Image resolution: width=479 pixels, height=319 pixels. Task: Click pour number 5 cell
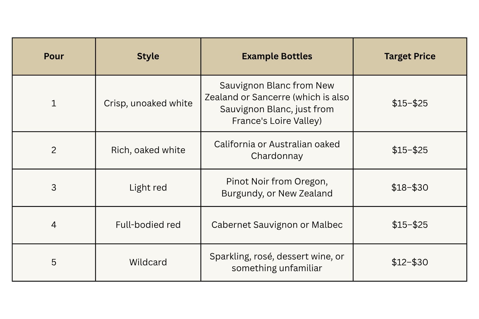(x=54, y=262)
